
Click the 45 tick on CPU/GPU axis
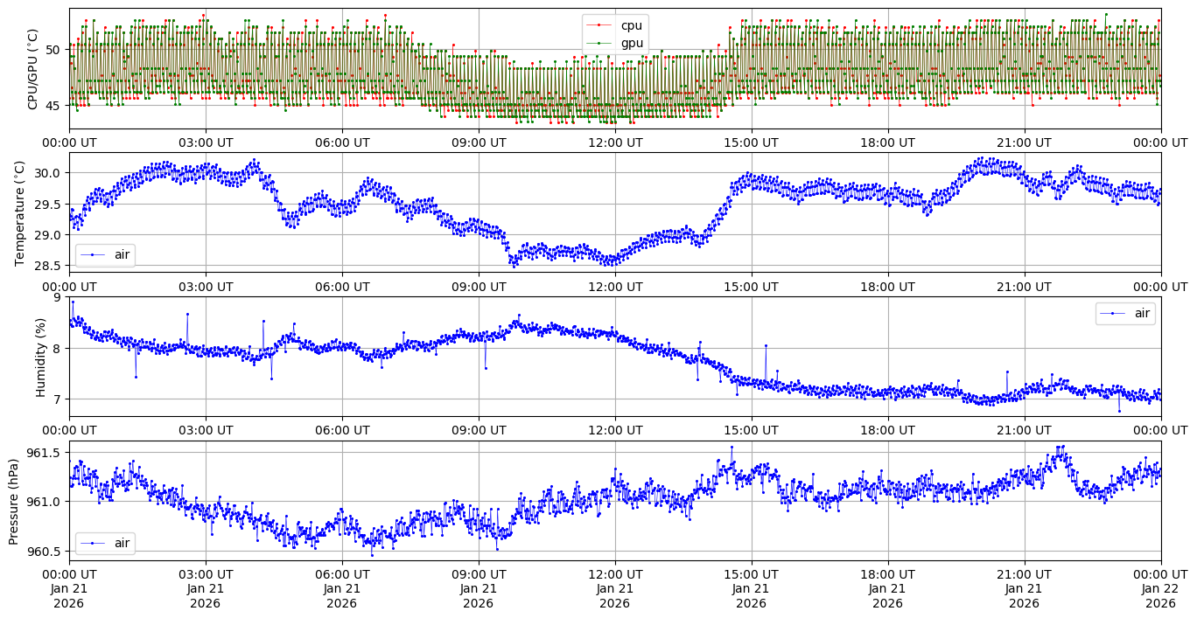[52, 106]
